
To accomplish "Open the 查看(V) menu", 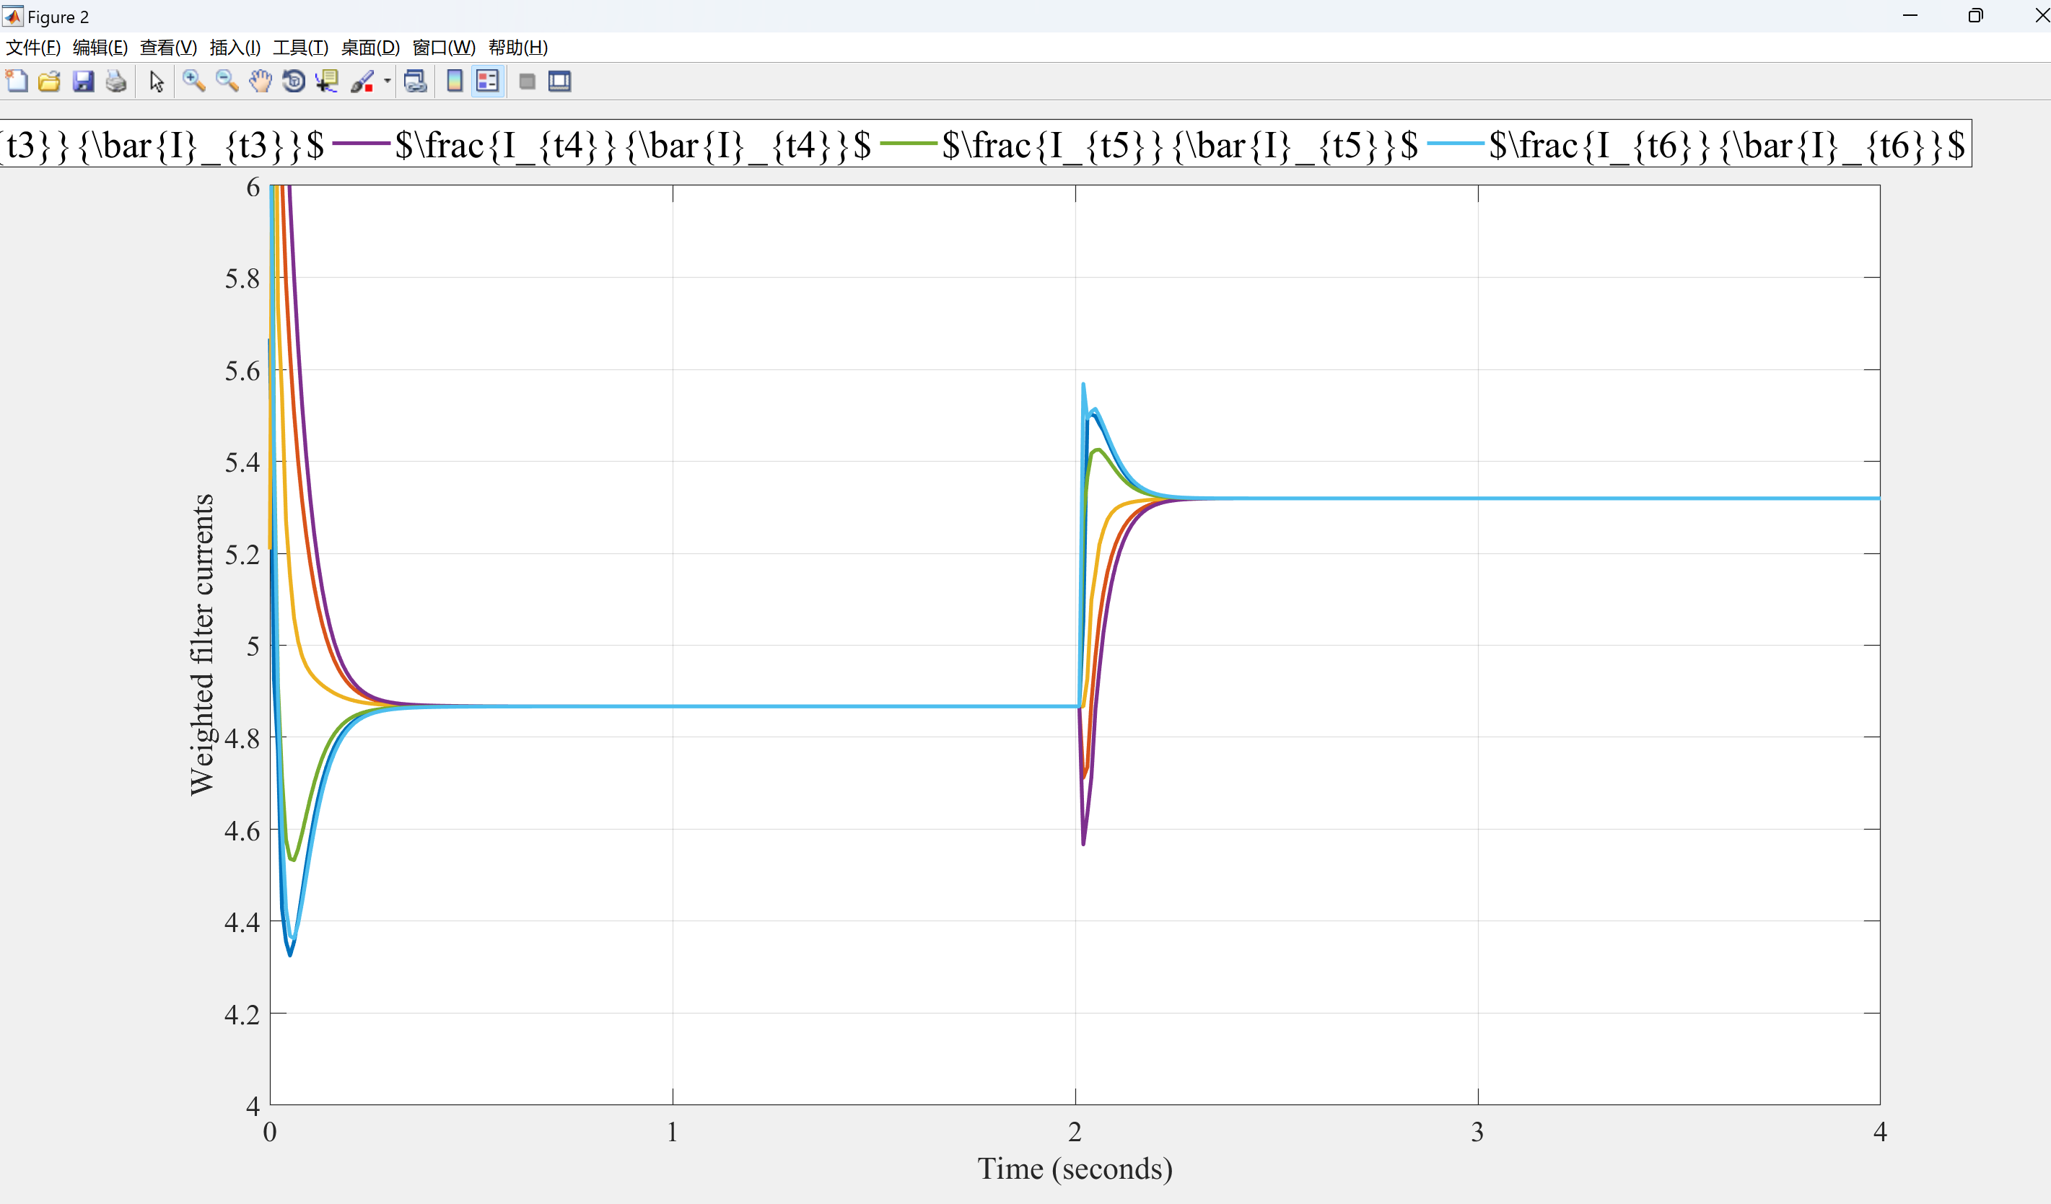I will (168, 47).
